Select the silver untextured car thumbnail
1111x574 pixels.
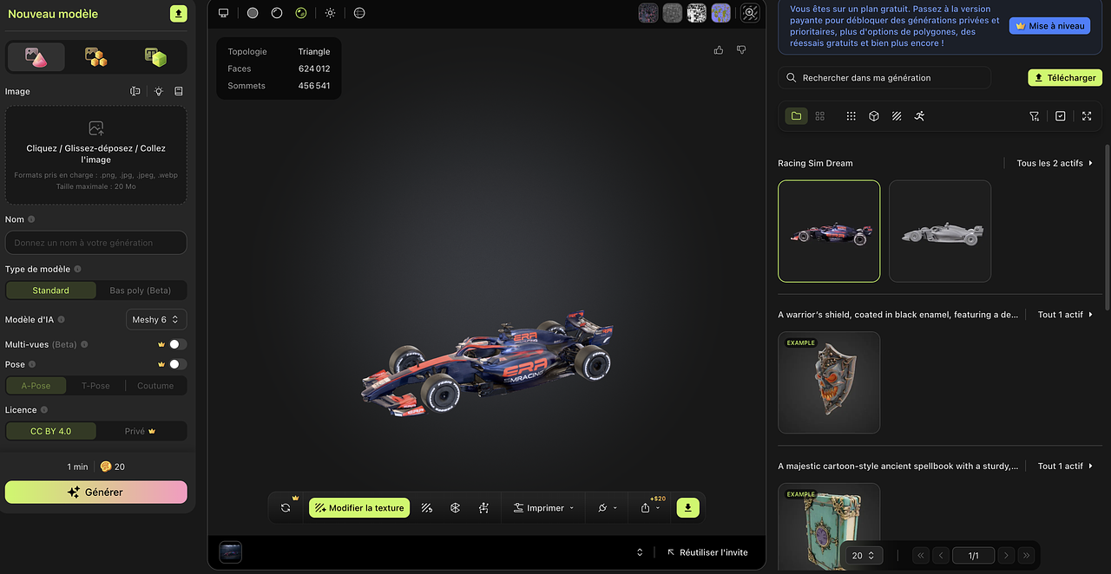point(940,232)
